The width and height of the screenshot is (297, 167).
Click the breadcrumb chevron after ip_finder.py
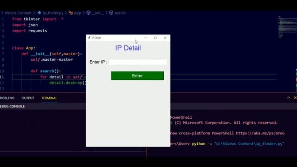point(66,13)
